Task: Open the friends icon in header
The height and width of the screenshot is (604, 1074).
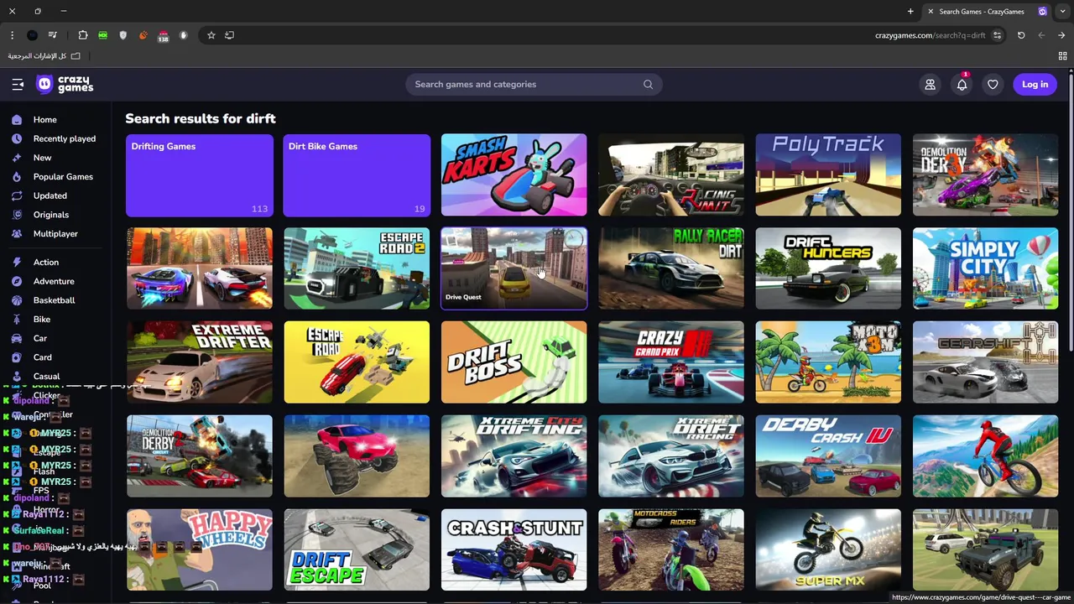Action: click(930, 84)
